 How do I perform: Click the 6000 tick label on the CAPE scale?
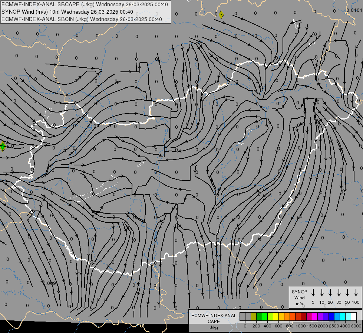pos(356,326)
